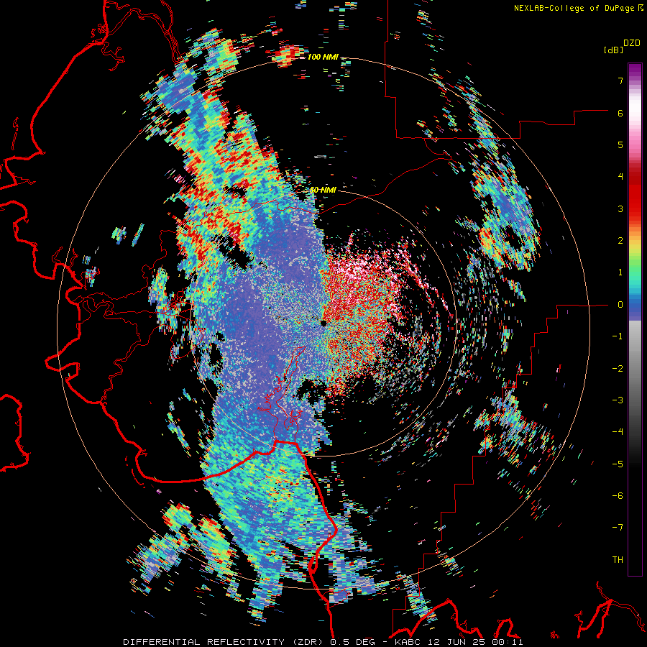647x647 pixels.
Task: Click the 5 value on the scale
Action: pyautogui.click(x=620, y=144)
